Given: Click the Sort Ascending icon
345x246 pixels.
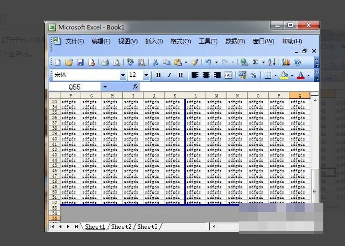Looking at the screenshot, I should (x=272, y=62).
